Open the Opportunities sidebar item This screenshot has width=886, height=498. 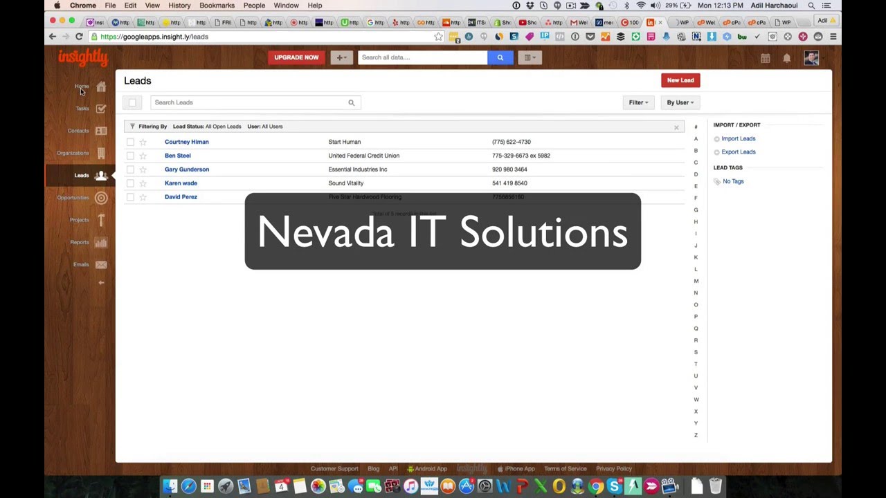click(x=82, y=198)
